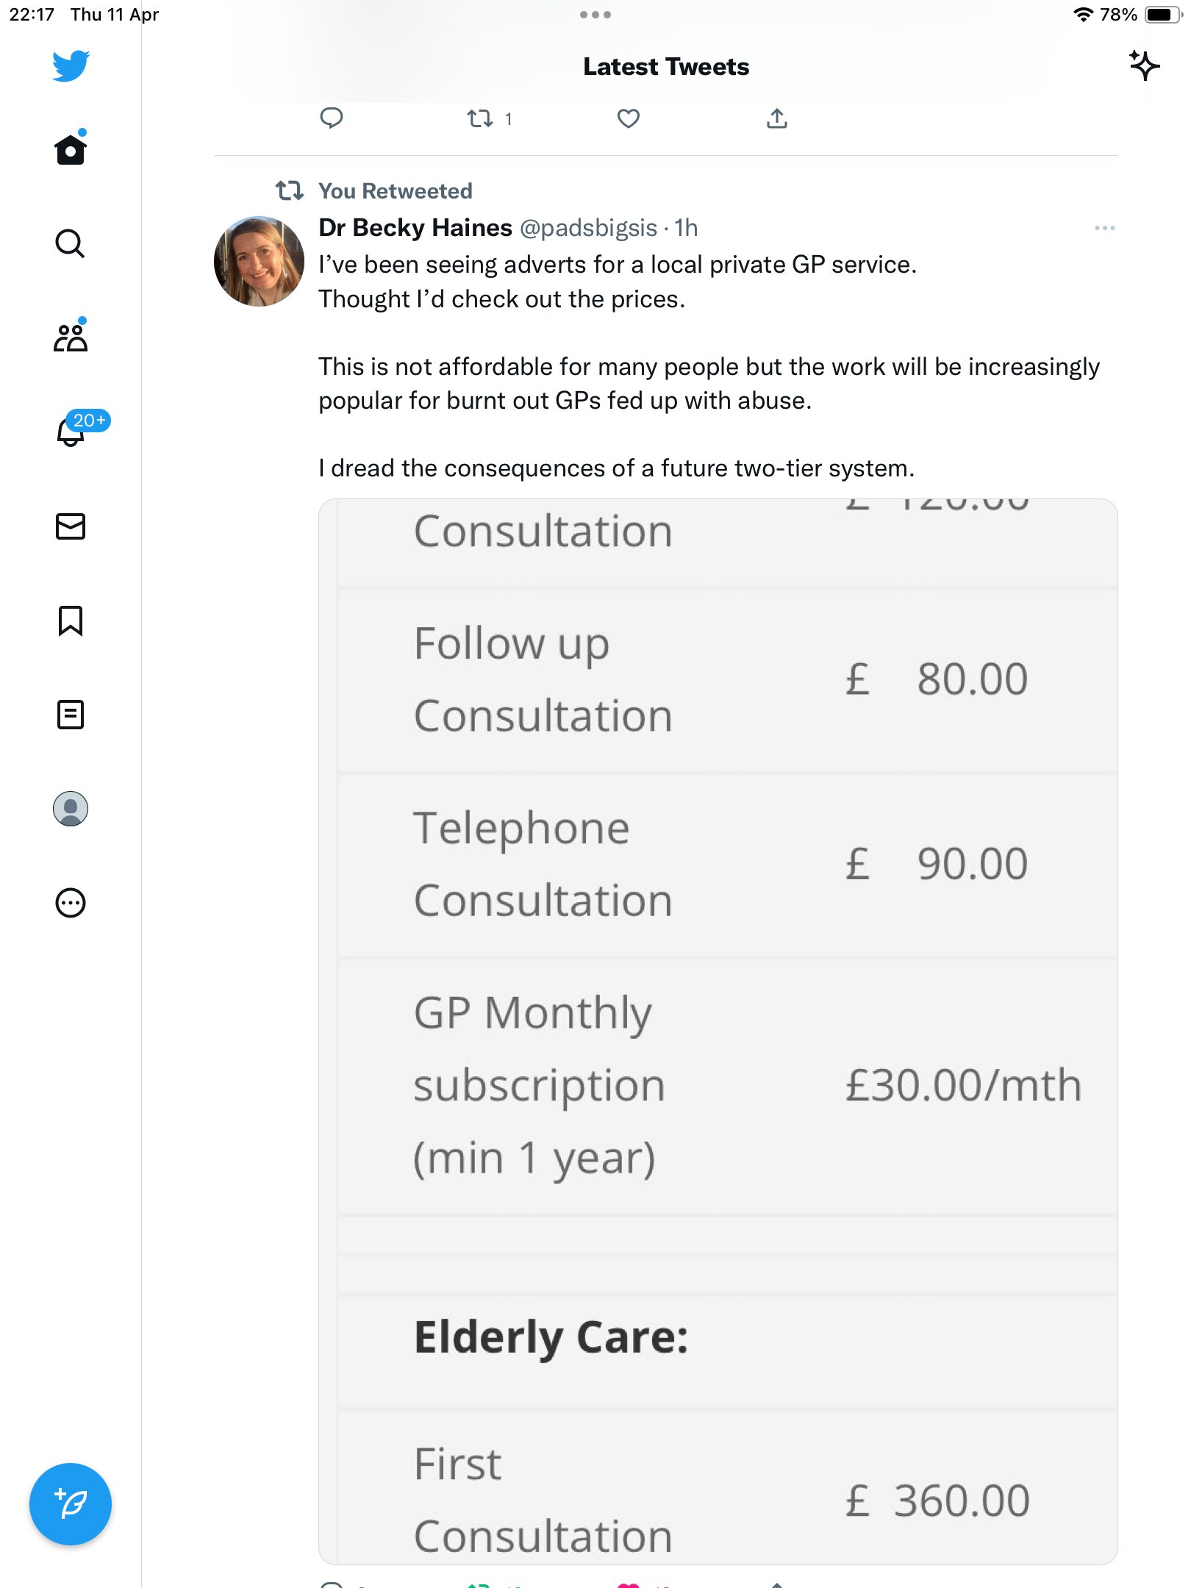Open Dr Becky Haines profile name
Screen dimensions: 1191x1588
click(x=415, y=228)
